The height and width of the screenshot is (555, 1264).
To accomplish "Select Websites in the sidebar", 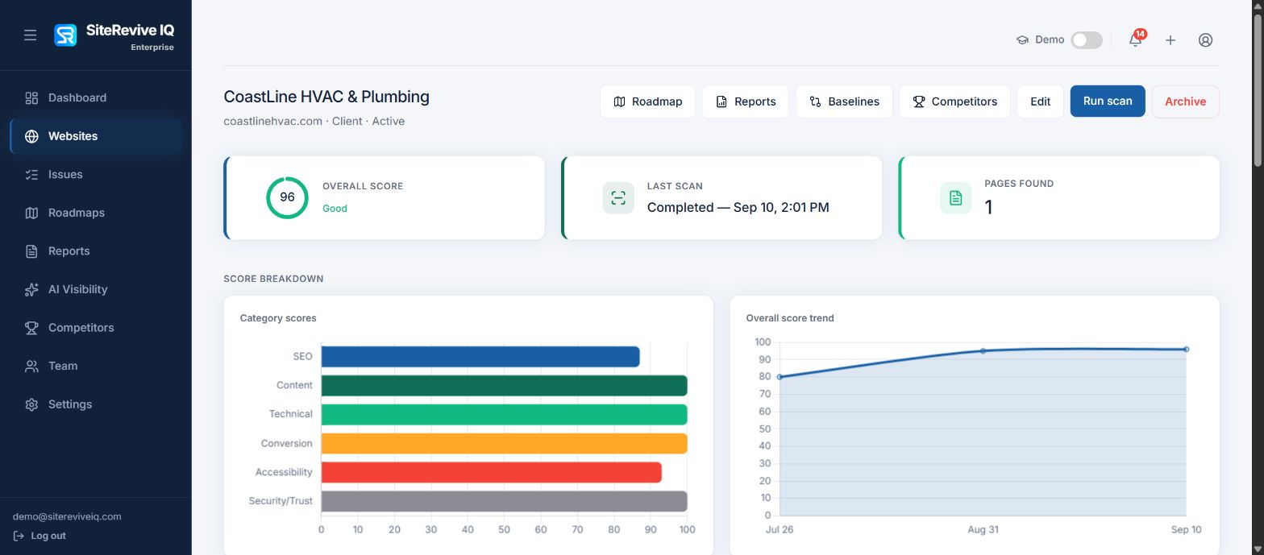I will (96, 136).
